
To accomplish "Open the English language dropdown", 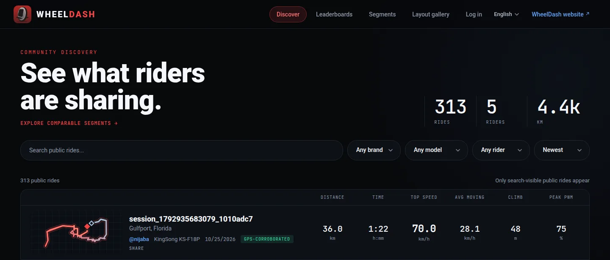I will [506, 14].
